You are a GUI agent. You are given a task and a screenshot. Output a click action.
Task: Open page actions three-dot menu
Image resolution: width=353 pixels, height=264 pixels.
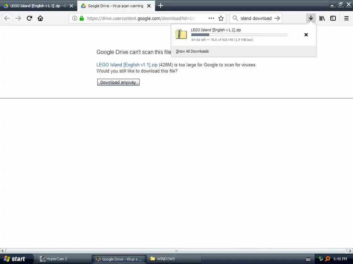pyautogui.click(x=211, y=18)
